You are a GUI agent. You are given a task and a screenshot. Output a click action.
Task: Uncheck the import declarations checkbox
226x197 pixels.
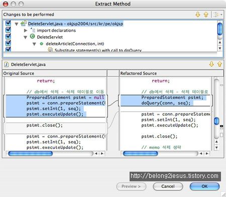pyautogui.click(x=8, y=30)
